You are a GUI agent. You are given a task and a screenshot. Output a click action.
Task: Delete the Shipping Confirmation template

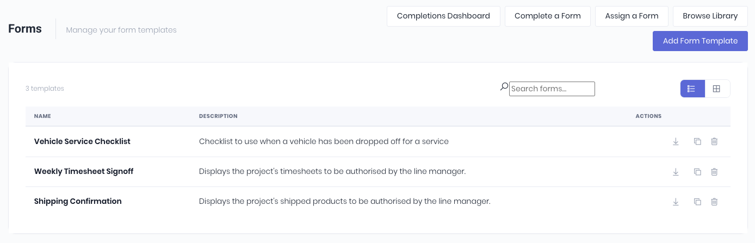click(x=714, y=202)
